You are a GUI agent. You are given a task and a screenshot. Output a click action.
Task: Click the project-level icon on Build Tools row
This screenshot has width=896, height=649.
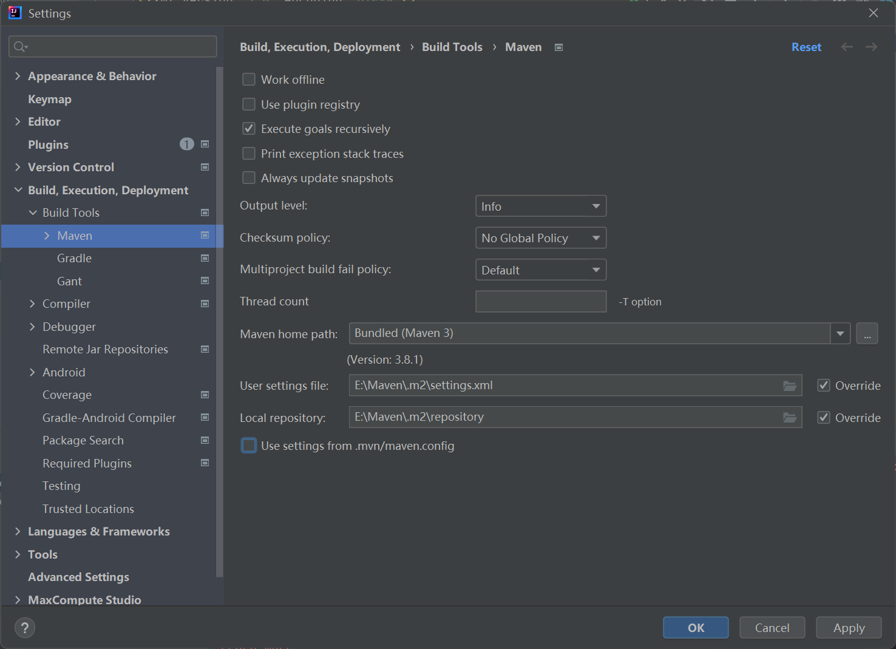205,212
